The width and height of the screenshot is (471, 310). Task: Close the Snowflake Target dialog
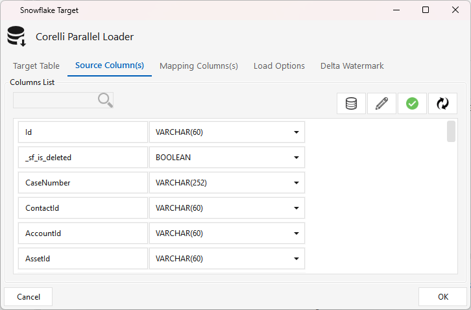[x=455, y=10]
